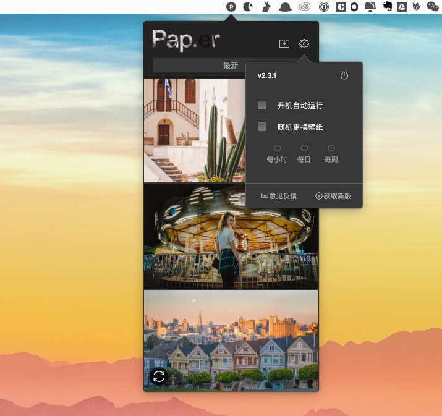Open the 1Password menu bar icon

[323, 6]
